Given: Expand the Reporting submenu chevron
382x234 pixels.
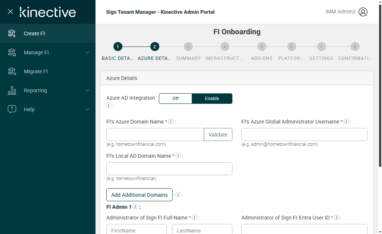Looking at the screenshot, I should tap(87, 90).
